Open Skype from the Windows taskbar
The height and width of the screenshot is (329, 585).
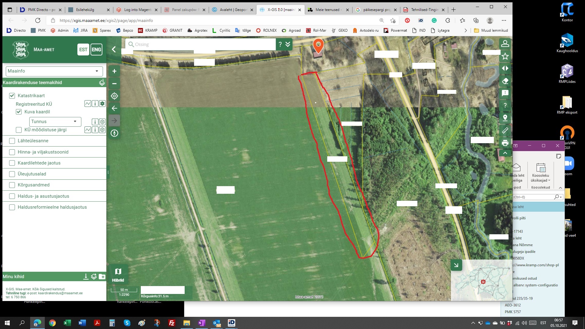click(x=127, y=323)
